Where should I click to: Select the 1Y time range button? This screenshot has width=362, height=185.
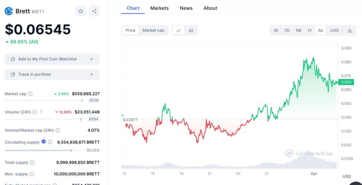tap(309, 30)
